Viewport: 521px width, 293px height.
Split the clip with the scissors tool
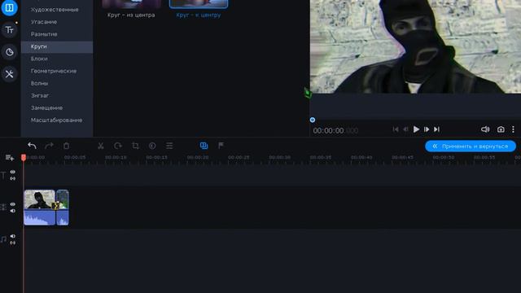click(101, 146)
